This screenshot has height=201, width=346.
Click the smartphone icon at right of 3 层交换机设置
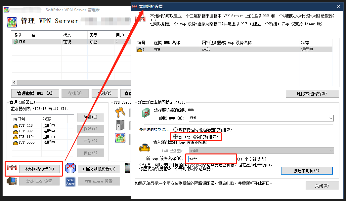pyautogui.click(x=127, y=168)
